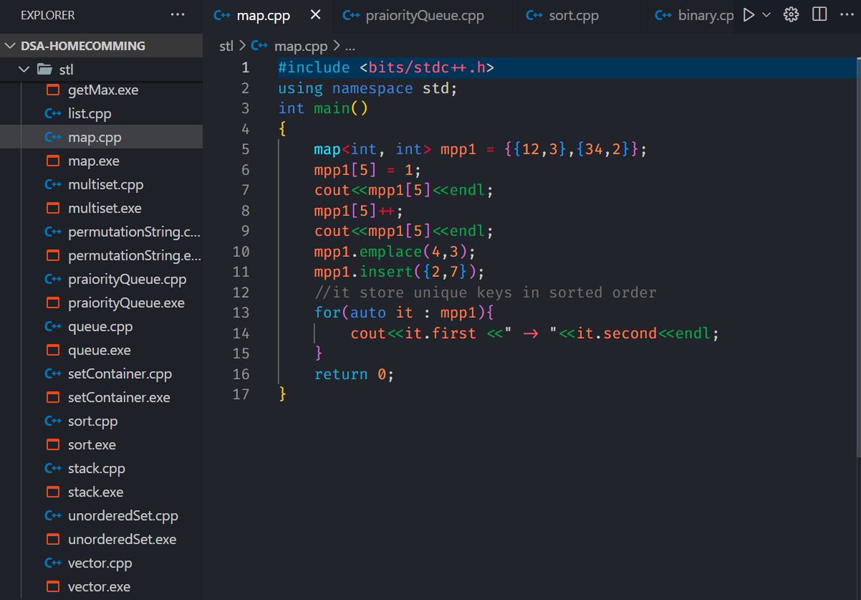Image resolution: width=861 pixels, height=600 pixels.
Task: Close the map.cpp tab
Action: [x=314, y=14]
